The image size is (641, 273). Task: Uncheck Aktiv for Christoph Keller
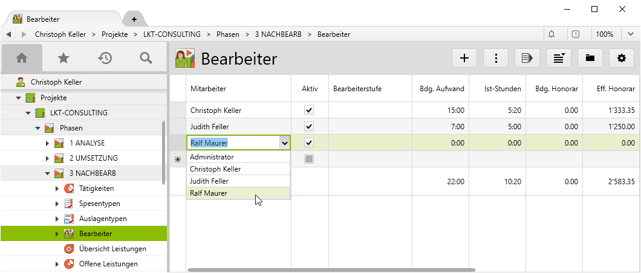[309, 111]
